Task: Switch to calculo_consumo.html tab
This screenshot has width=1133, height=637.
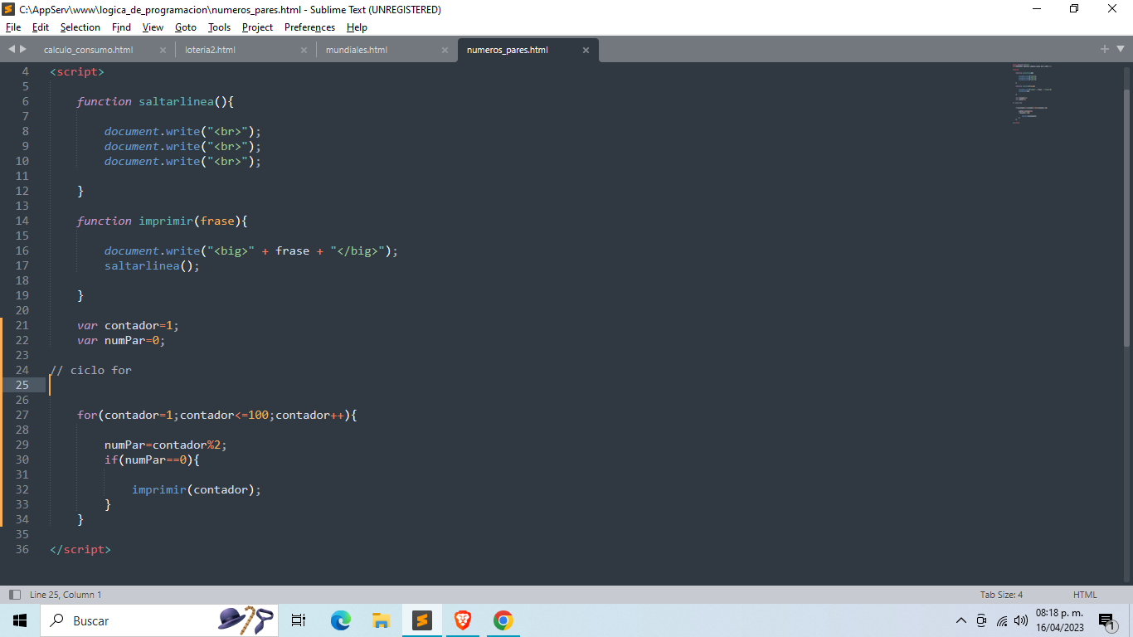Action: pos(88,50)
